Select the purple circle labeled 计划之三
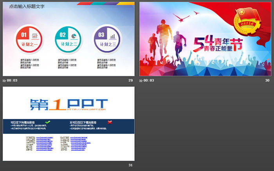 tap(107, 40)
